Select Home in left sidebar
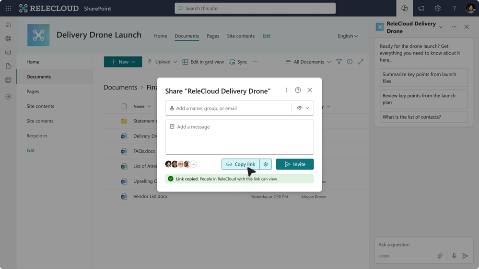This screenshot has height=269, width=479. tap(55, 62)
